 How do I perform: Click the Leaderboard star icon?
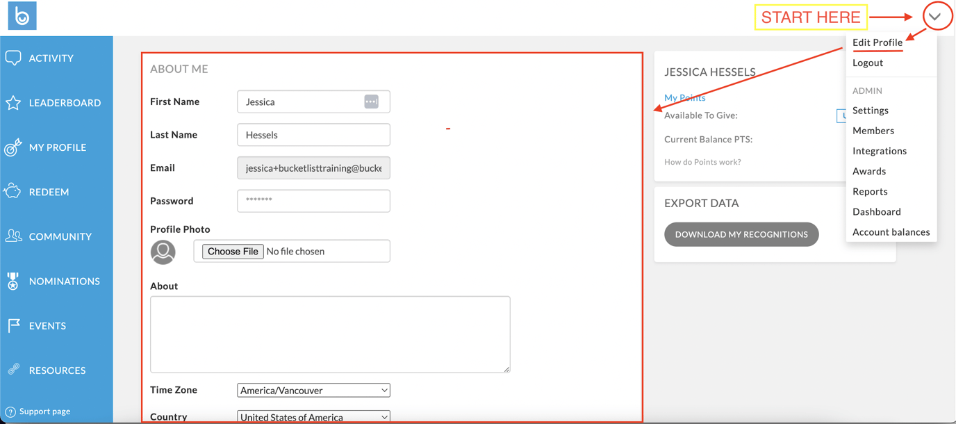[x=13, y=103]
